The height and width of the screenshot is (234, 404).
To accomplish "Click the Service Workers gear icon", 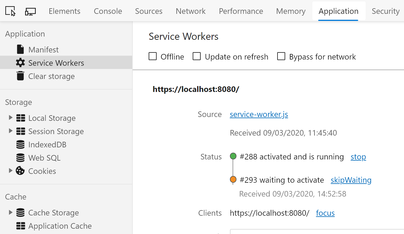I will point(20,62).
